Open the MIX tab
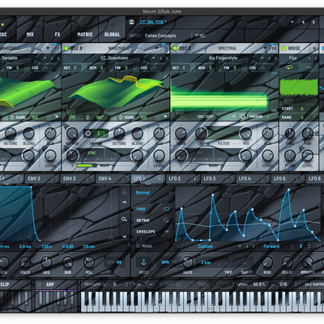 30,34
